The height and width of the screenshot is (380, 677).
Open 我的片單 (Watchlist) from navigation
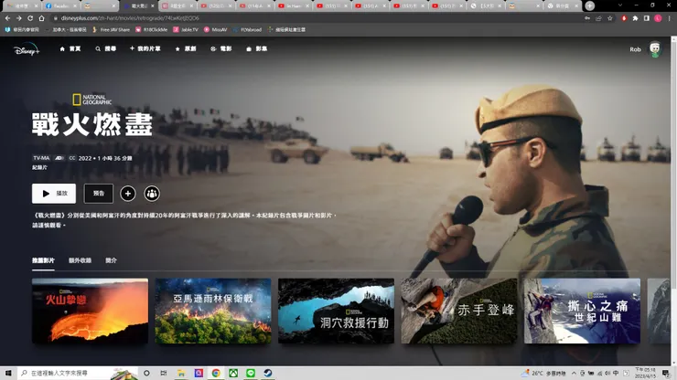pyautogui.click(x=145, y=48)
